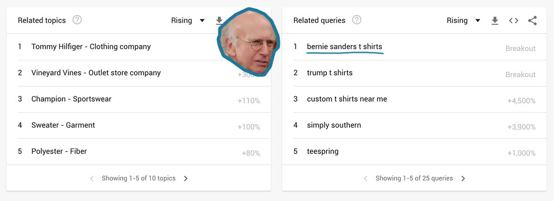Open the trump t shirts query
This screenshot has width=554, height=201.
(330, 73)
